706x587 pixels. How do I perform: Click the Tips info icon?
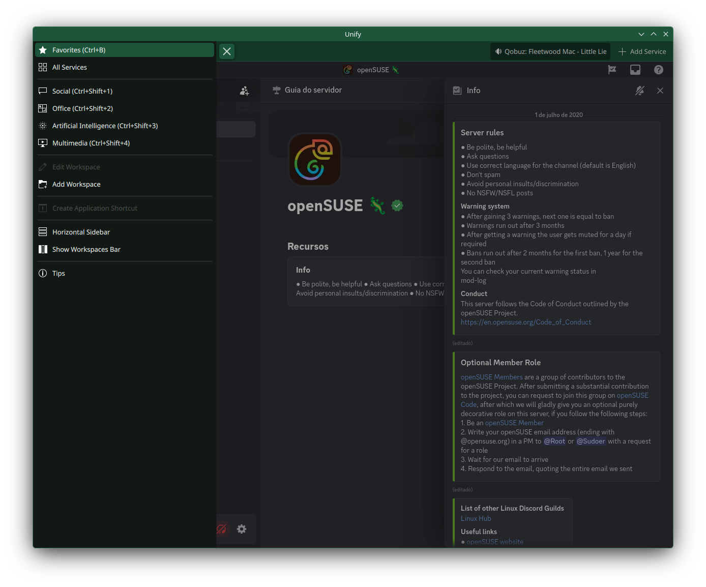pyautogui.click(x=43, y=273)
